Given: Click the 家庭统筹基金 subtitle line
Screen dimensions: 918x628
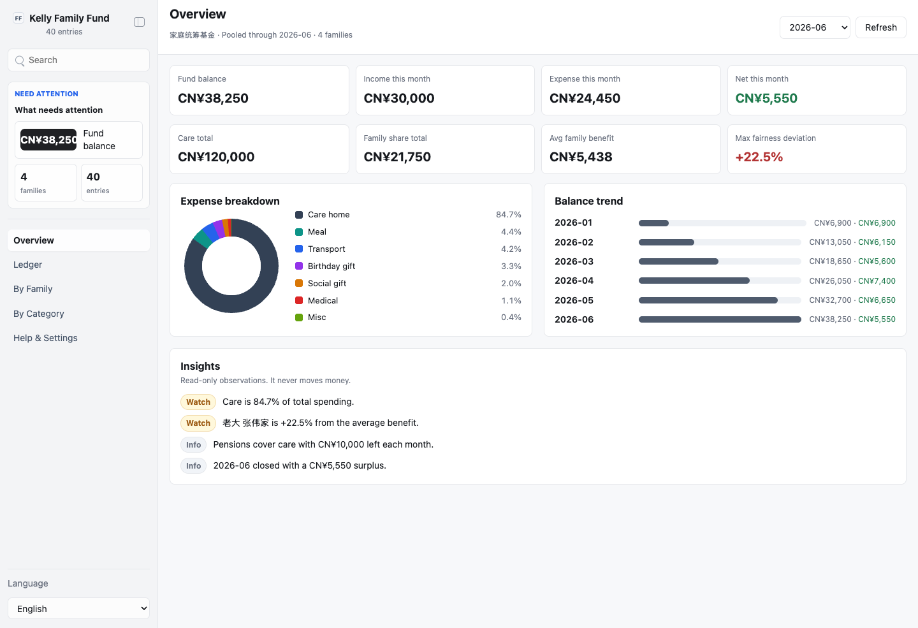Looking at the screenshot, I should tap(261, 35).
